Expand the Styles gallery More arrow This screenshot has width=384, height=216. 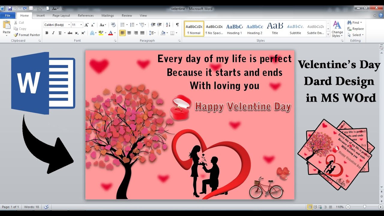328,34
